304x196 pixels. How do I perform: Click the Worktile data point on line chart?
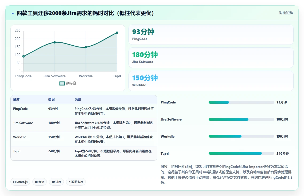point(86,47)
